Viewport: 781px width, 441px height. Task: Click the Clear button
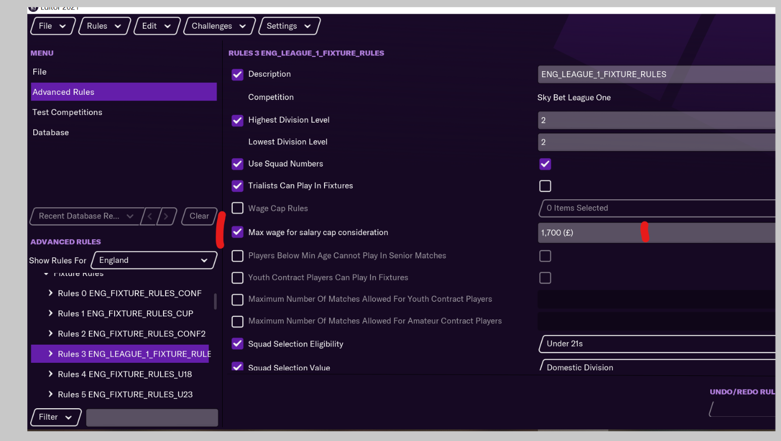point(199,216)
